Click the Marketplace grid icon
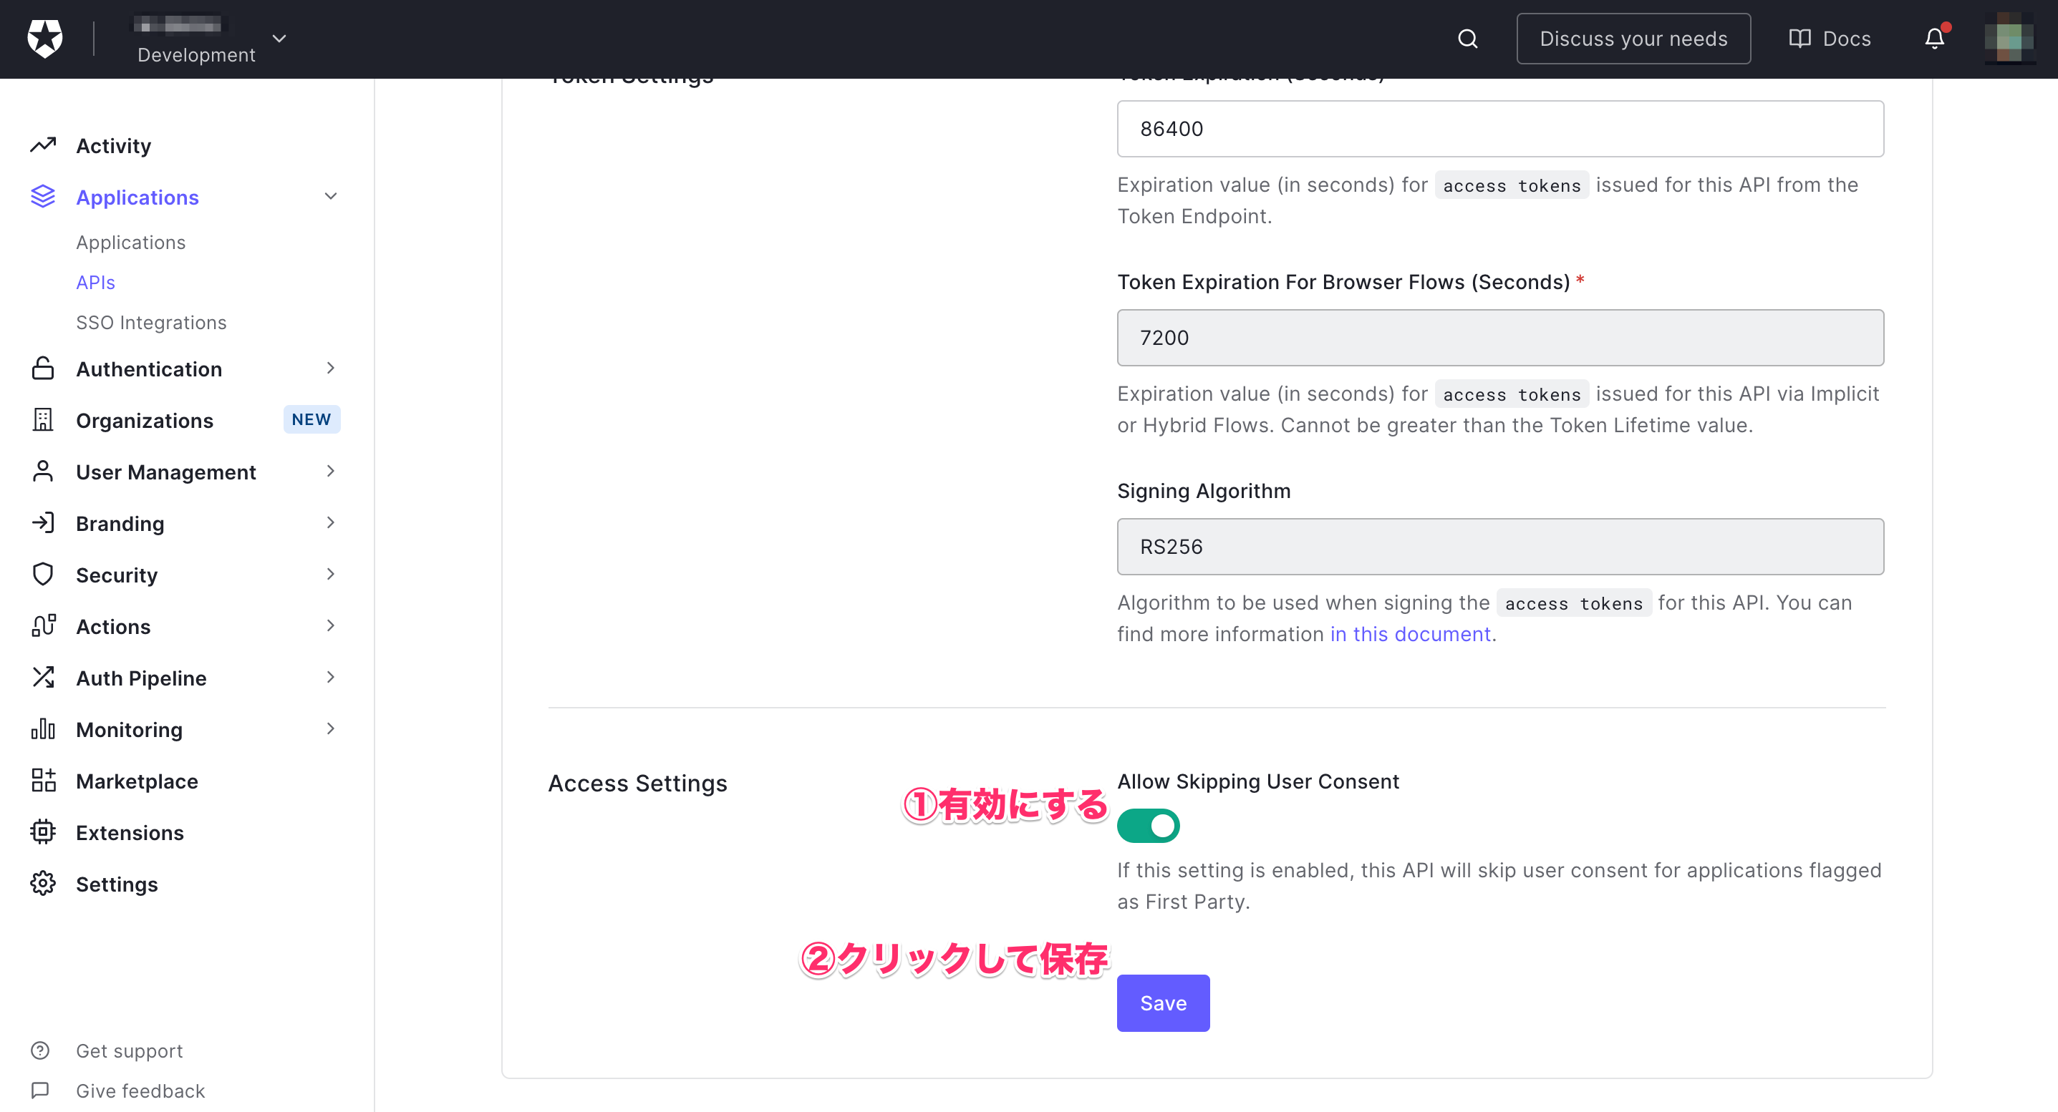2058x1112 pixels. 43,780
